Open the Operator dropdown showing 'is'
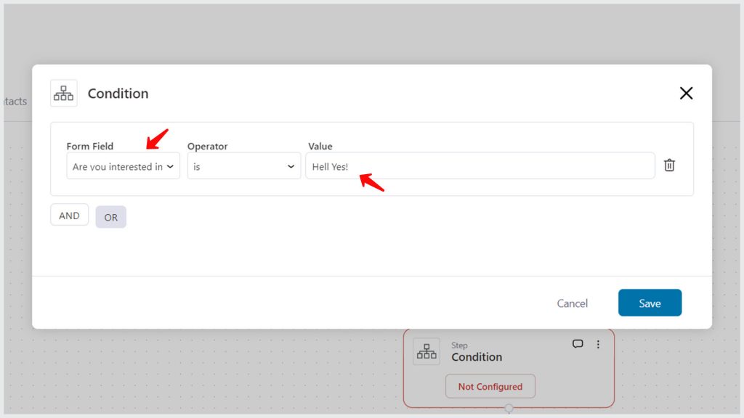 pos(244,166)
